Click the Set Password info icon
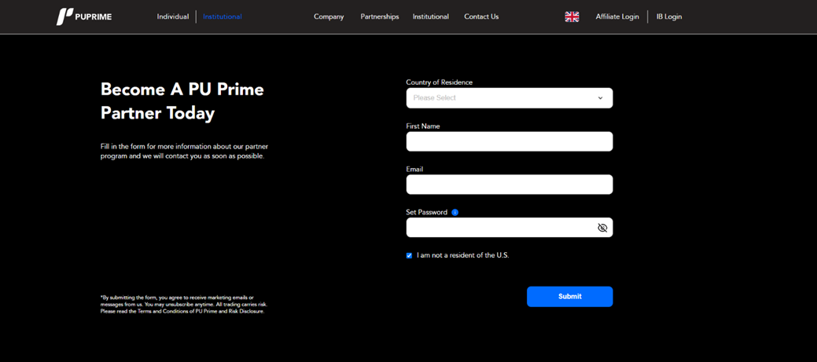The image size is (817, 362). 455,212
